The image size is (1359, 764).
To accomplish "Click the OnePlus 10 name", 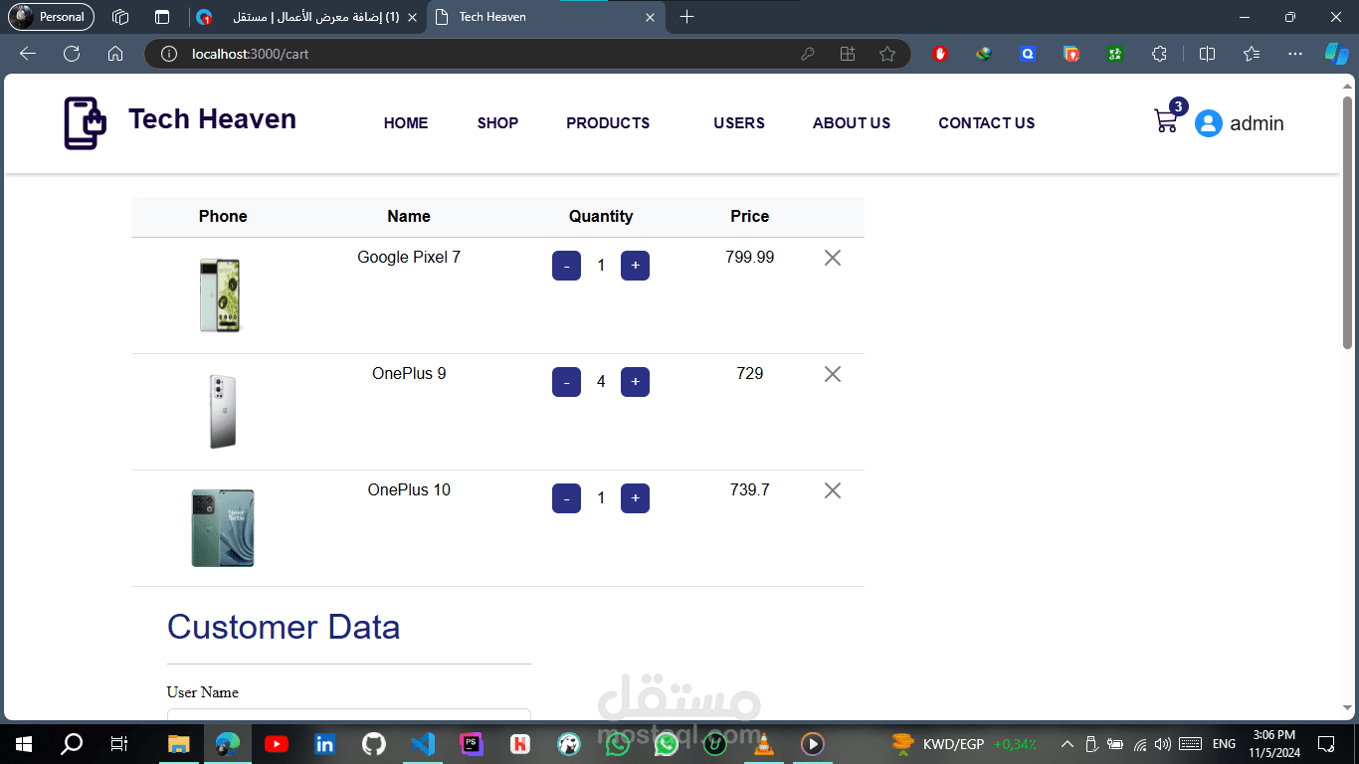I will 409,490.
